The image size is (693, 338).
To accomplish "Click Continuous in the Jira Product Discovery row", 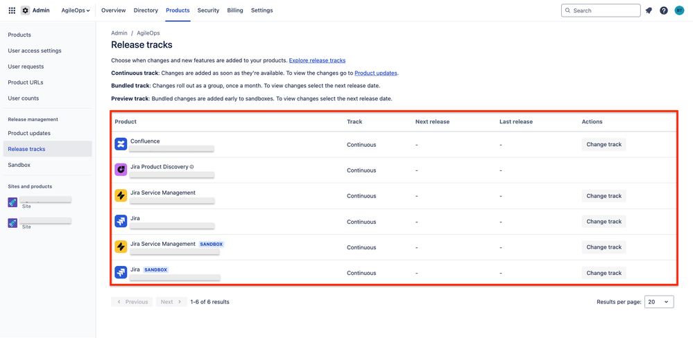I will point(361,170).
